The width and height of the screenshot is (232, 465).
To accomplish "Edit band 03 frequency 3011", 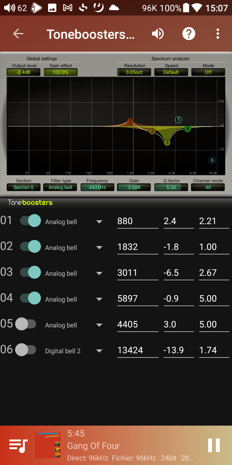I will tap(138, 273).
